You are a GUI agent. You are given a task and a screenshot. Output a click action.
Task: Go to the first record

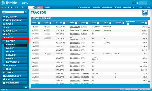3,7
